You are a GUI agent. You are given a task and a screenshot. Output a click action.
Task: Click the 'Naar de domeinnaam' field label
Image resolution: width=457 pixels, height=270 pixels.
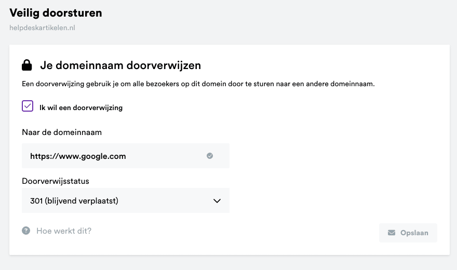coord(62,132)
